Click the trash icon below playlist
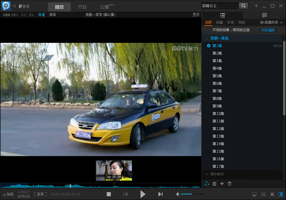This screenshot has width=286, height=200. (229, 184)
